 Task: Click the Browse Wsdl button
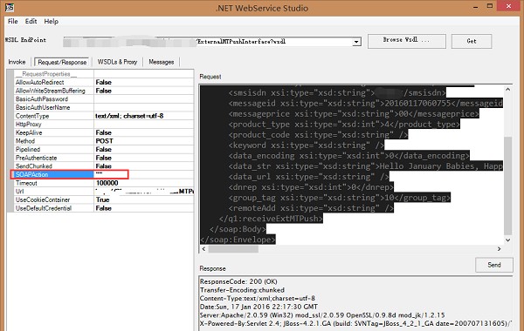point(407,41)
